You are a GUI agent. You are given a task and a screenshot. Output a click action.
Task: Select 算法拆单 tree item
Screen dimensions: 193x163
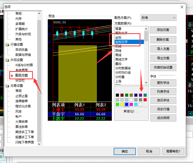coord(22,127)
